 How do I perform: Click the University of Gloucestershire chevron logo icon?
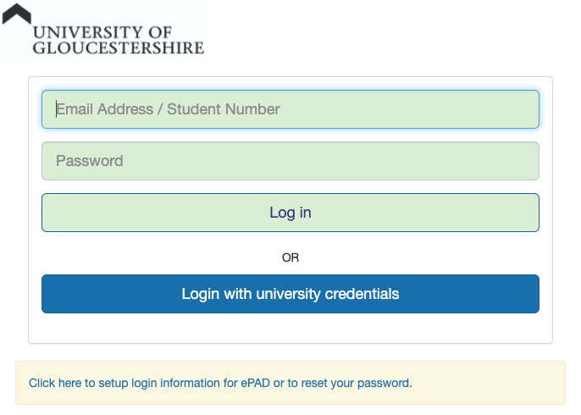pos(17,14)
